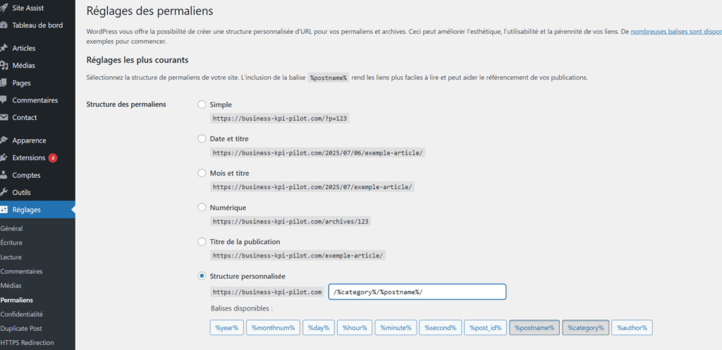Open Duplicate Post settings submenu

tap(21, 329)
